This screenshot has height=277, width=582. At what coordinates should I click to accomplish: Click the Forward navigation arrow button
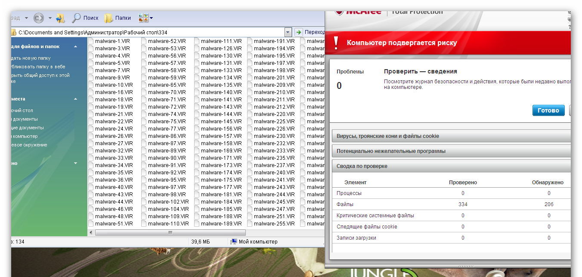pos(39,18)
